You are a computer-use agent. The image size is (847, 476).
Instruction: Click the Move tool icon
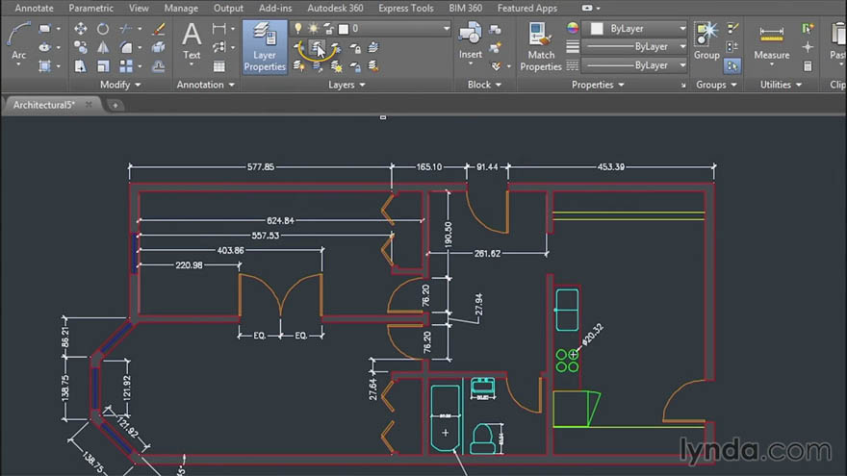(81, 29)
